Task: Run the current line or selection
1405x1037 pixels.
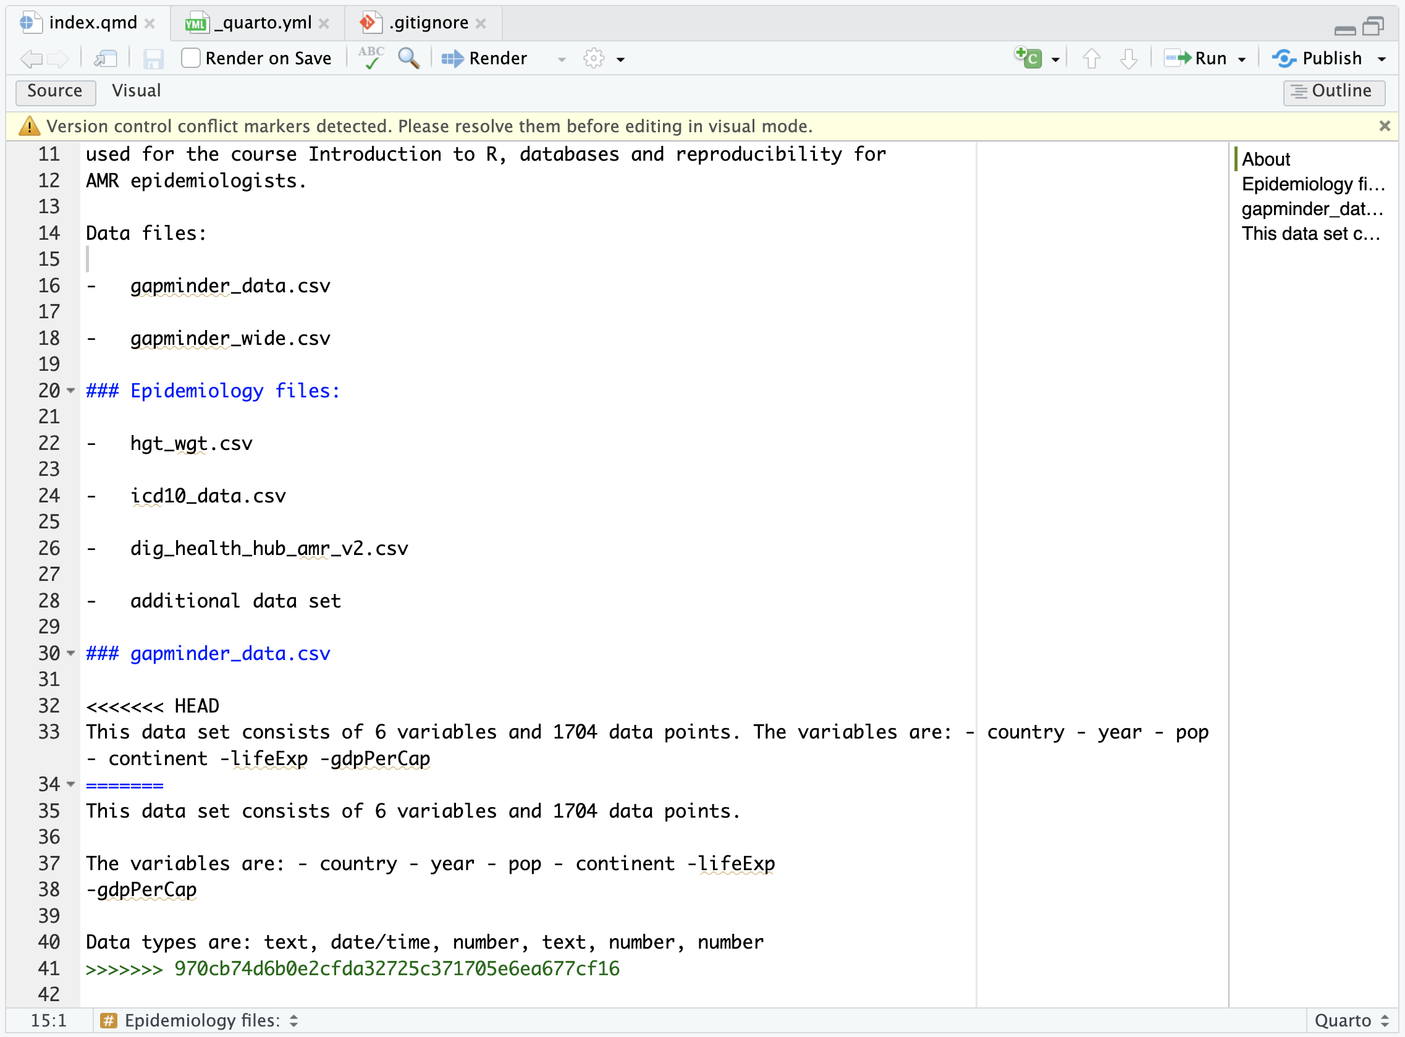Action: [1195, 58]
